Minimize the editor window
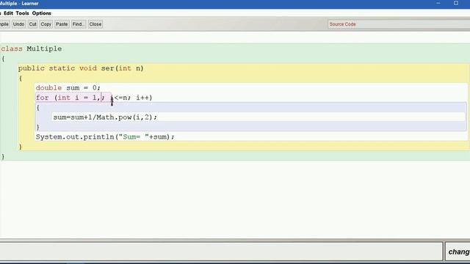The height and width of the screenshot is (264, 470). 438,3
